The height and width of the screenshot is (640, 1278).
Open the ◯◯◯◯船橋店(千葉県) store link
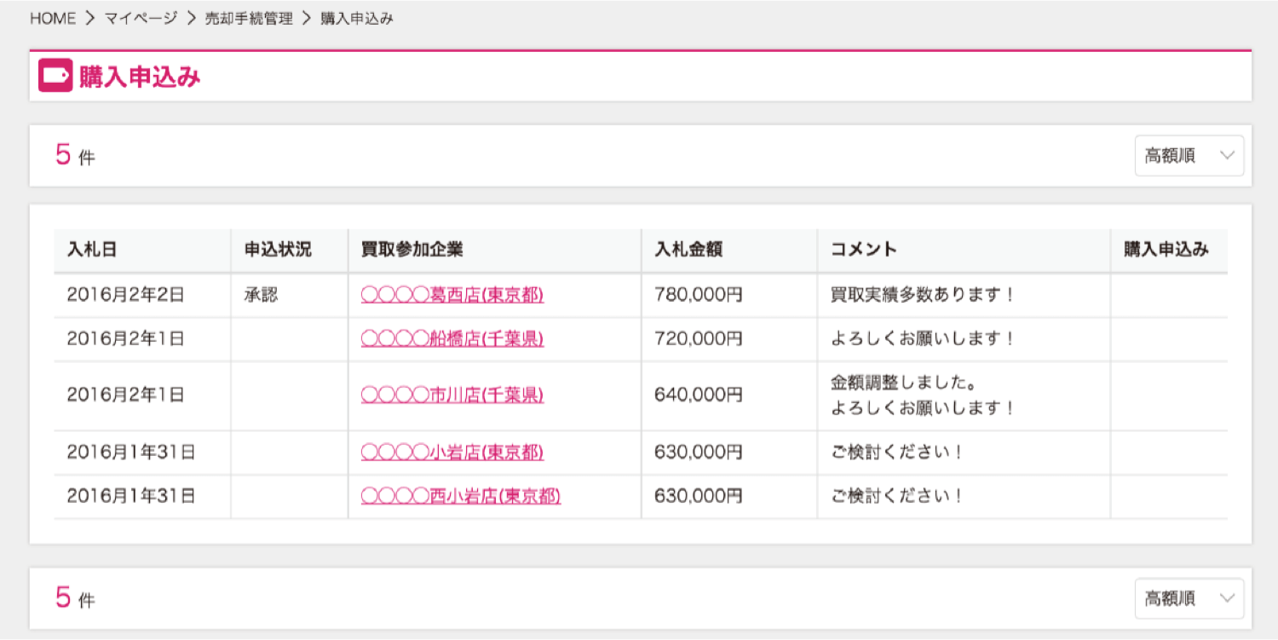452,338
